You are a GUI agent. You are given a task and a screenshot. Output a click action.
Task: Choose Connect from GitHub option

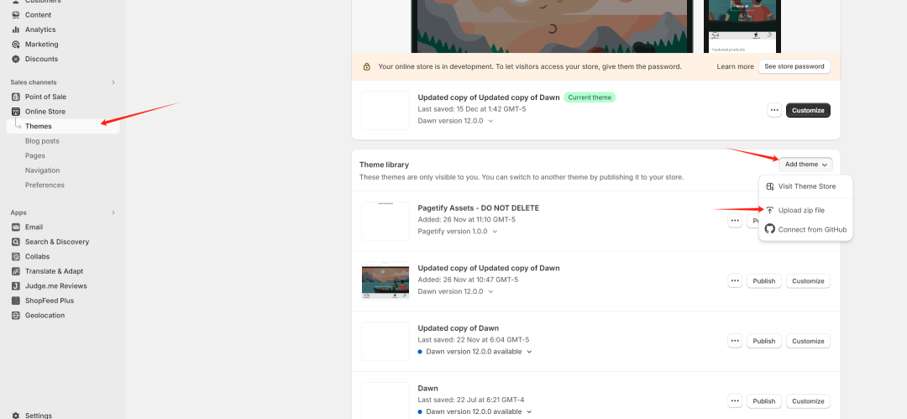[x=811, y=229]
